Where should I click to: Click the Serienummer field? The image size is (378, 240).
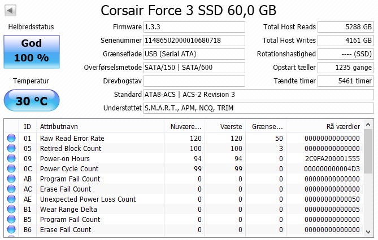[194, 41]
